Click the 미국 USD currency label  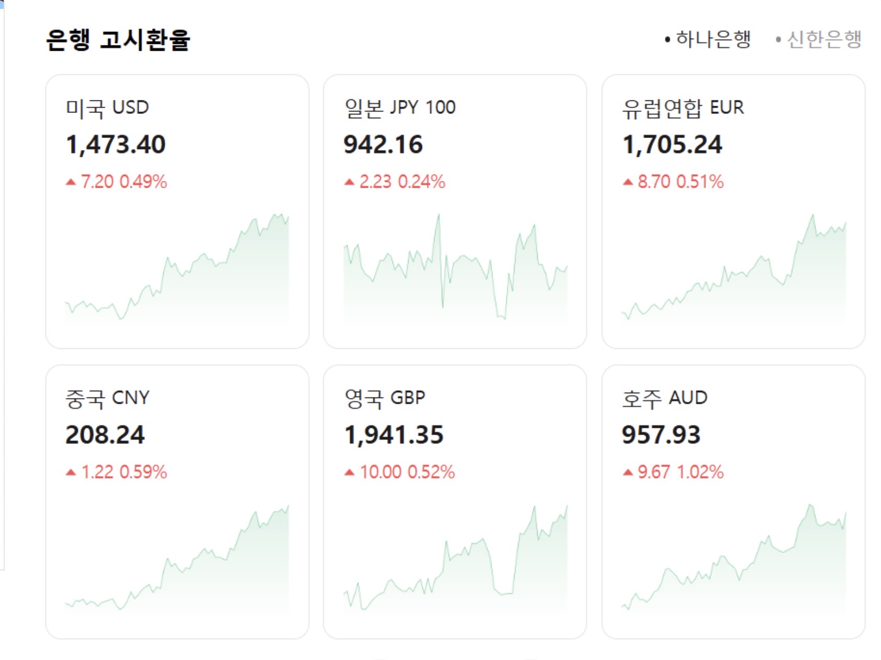(x=107, y=108)
